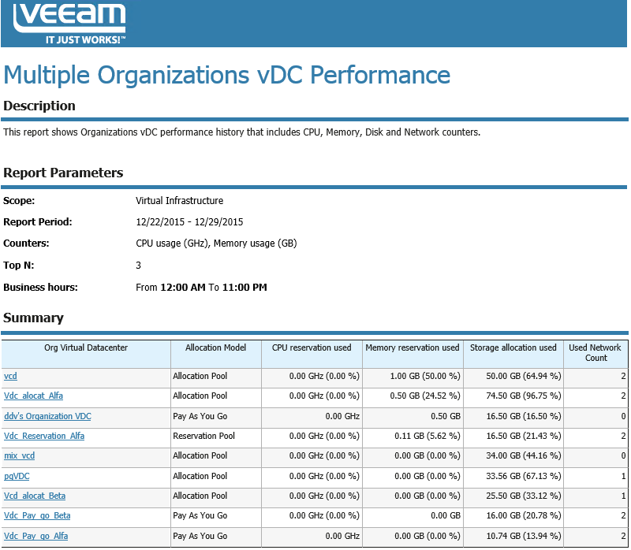This screenshot has height=550, width=631.
Task: Click the Multiple Organizations vDC Performance title
Action: coord(227,75)
